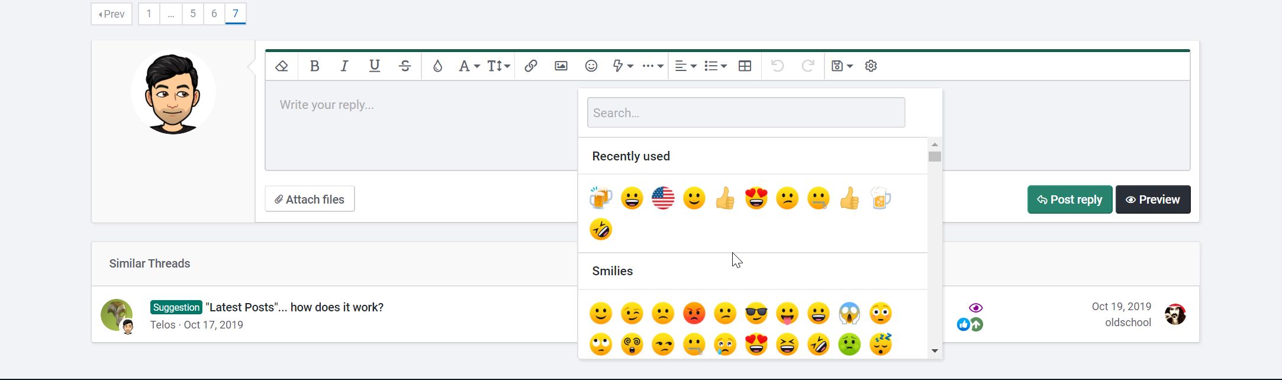The height and width of the screenshot is (380, 1282).
Task: Insert the heart eyes emoji in Recently used
Action: pyautogui.click(x=756, y=198)
